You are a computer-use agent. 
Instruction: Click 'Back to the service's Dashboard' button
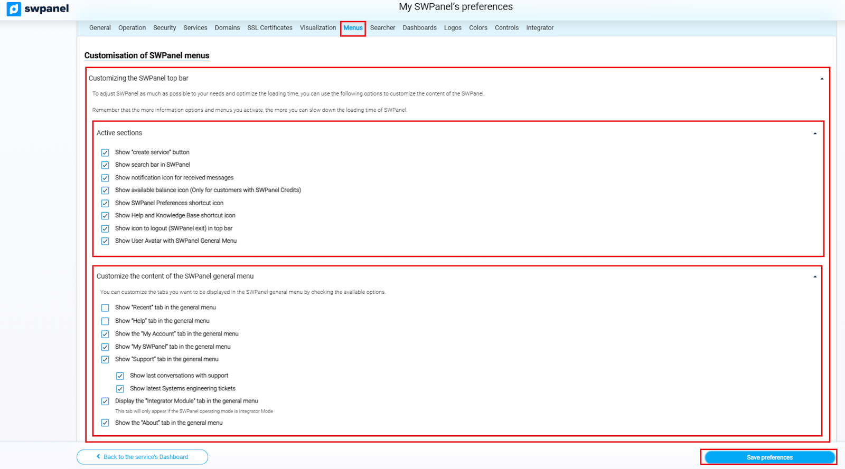pyautogui.click(x=143, y=457)
